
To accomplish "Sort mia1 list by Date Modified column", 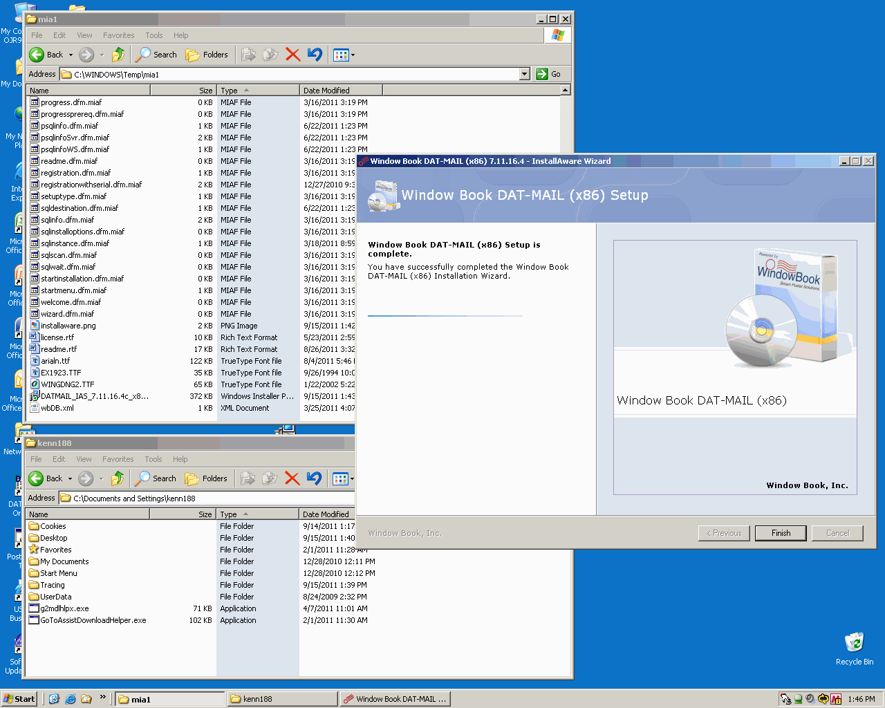I will (x=341, y=91).
